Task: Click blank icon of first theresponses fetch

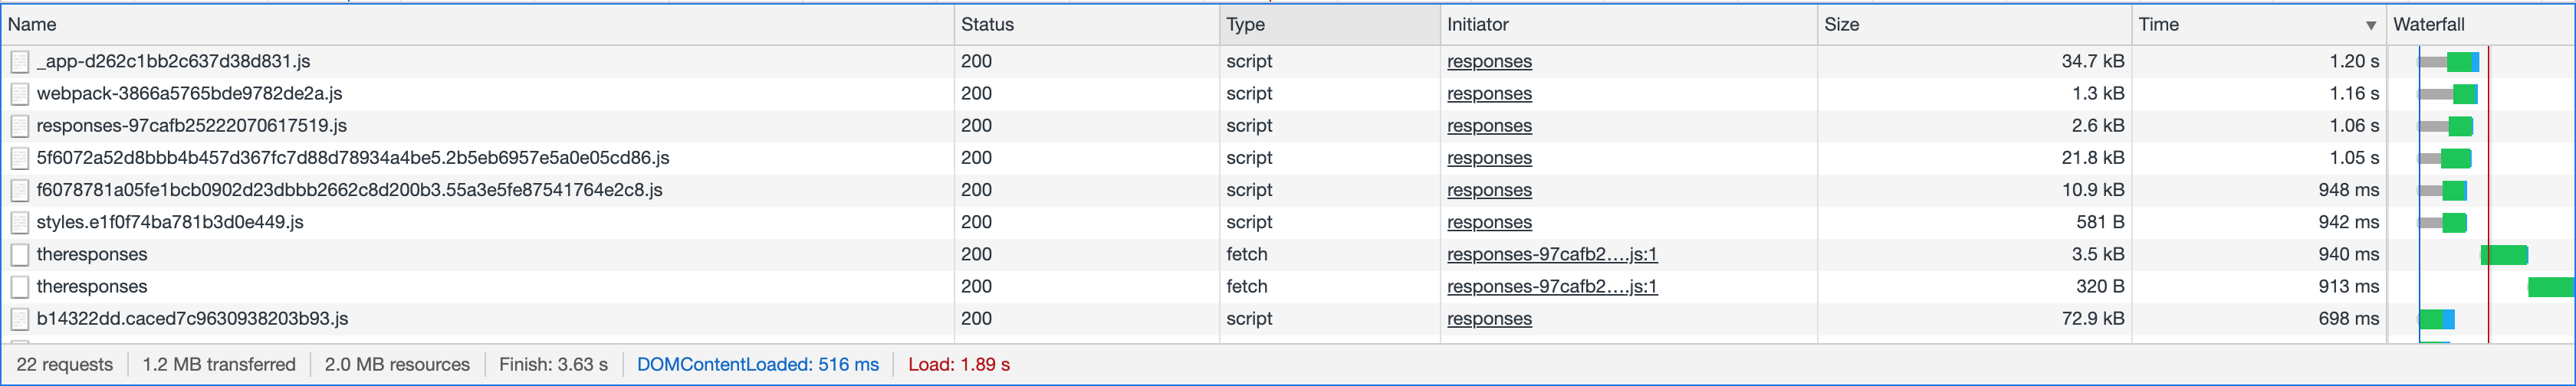Action: [19, 255]
